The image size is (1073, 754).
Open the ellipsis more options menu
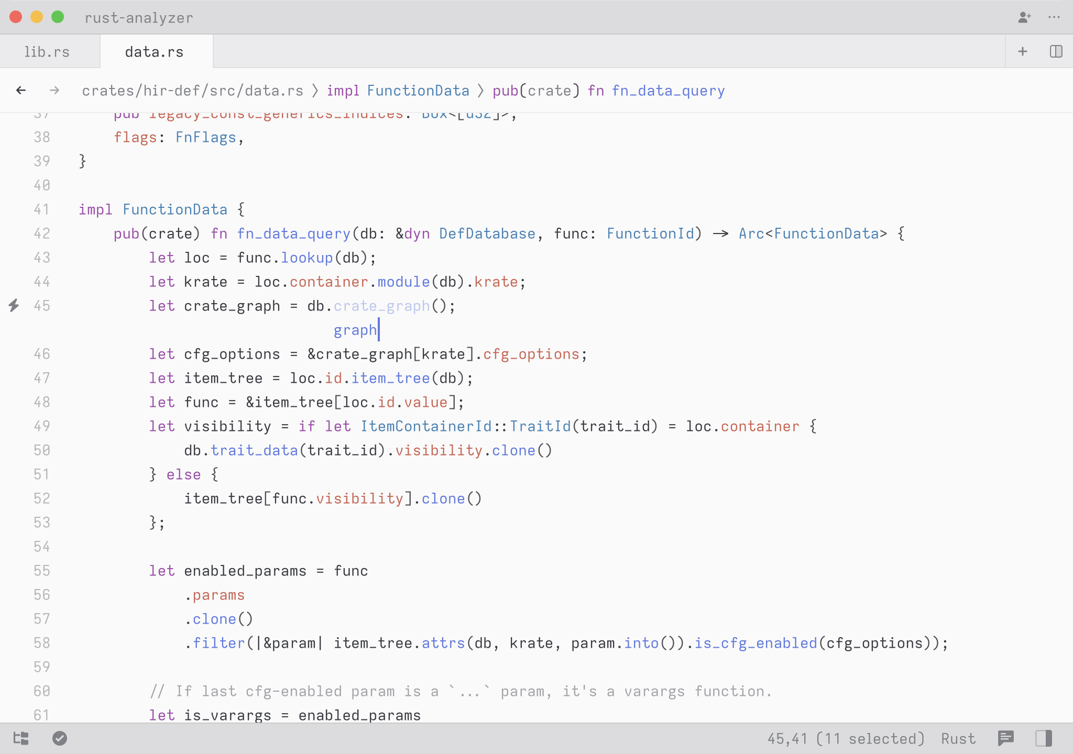tap(1054, 17)
